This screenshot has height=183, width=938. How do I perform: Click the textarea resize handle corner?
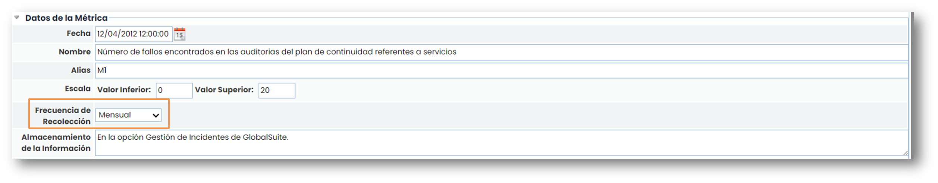[906, 153]
